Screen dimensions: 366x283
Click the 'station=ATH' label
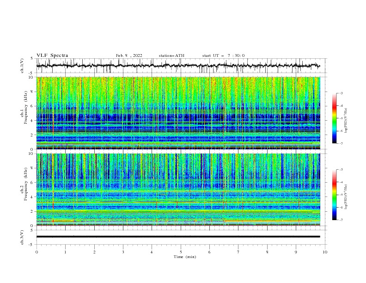(x=171, y=55)
